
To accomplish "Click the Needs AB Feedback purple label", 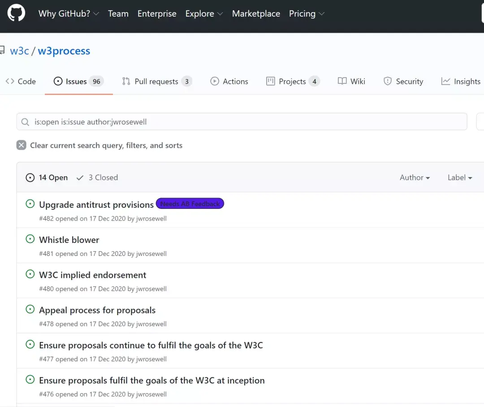I will tap(190, 204).
